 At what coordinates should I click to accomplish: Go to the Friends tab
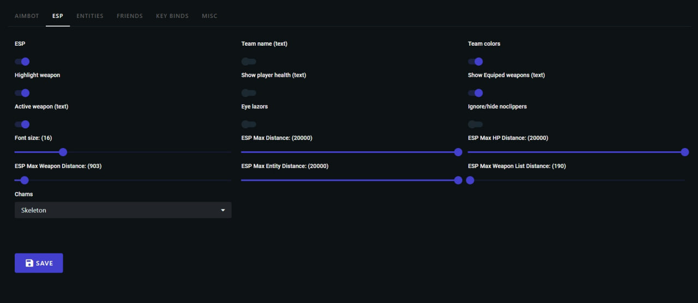click(x=130, y=16)
